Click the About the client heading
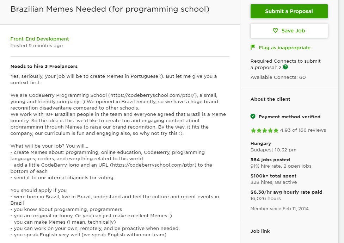The image size is (344, 243). click(x=270, y=99)
